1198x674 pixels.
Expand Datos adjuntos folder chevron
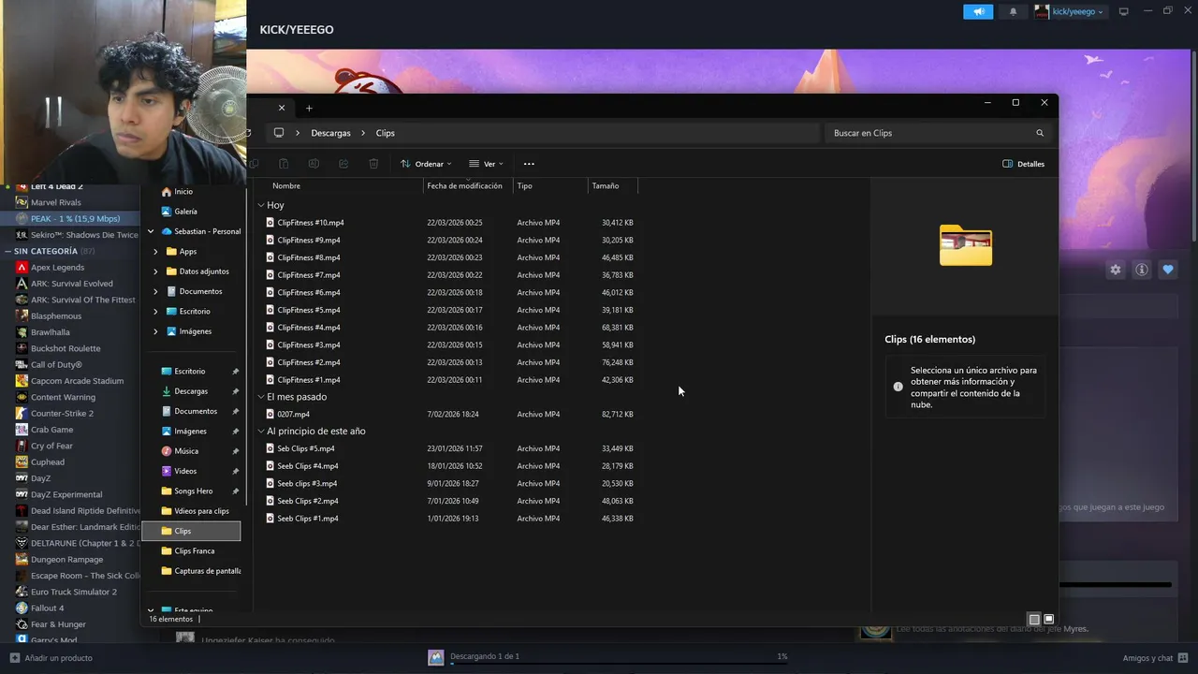pos(155,271)
